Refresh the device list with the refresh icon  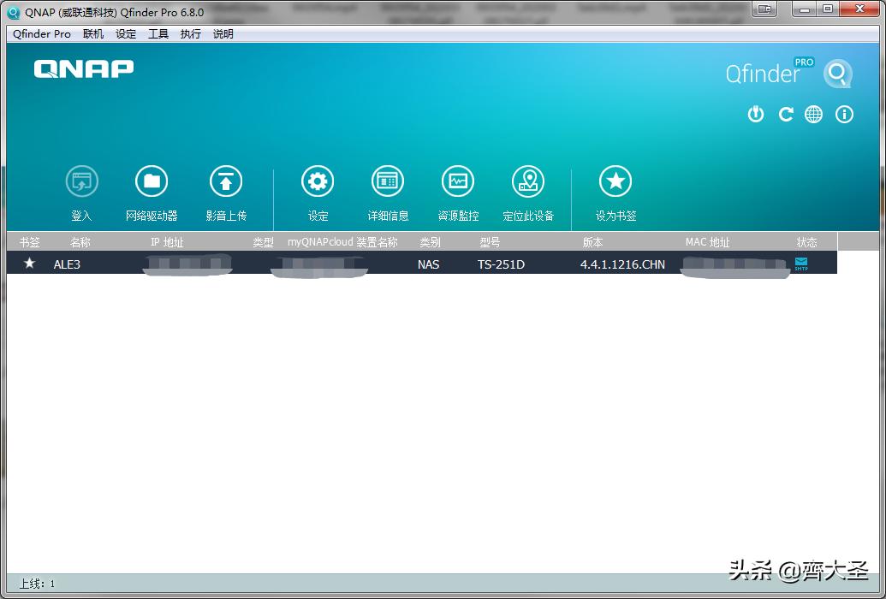[x=786, y=114]
